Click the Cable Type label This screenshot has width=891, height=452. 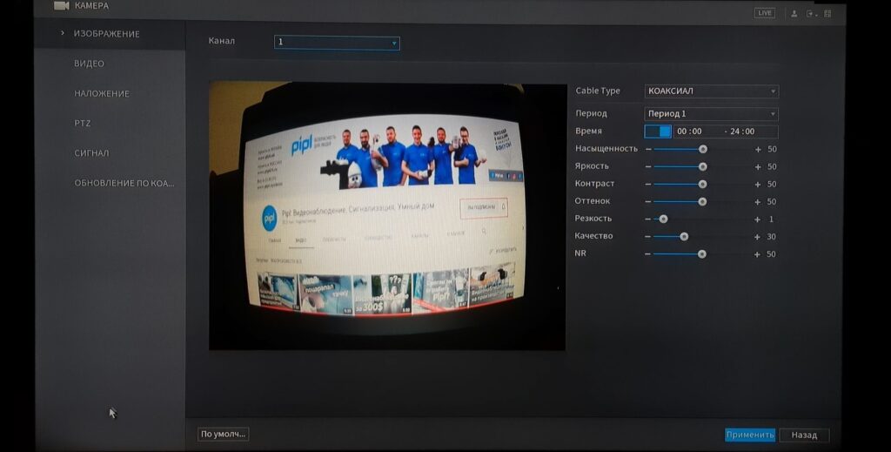click(x=598, y=91)
